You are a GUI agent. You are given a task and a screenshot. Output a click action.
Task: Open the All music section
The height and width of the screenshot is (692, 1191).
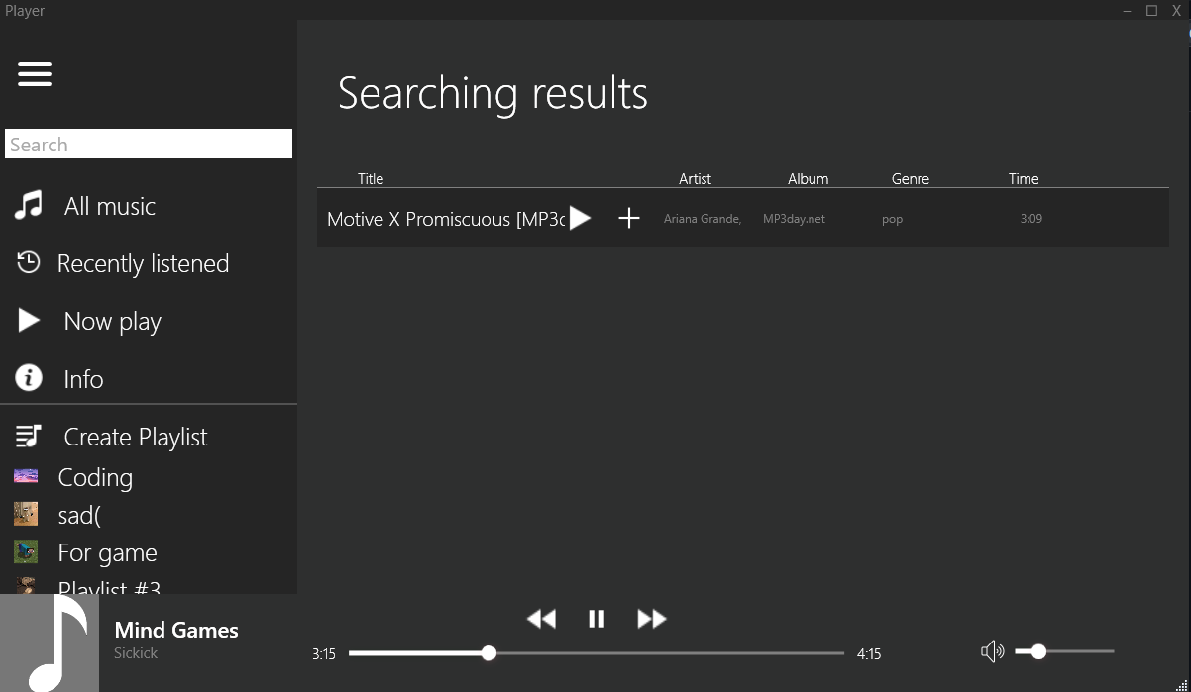pos(110,206)
